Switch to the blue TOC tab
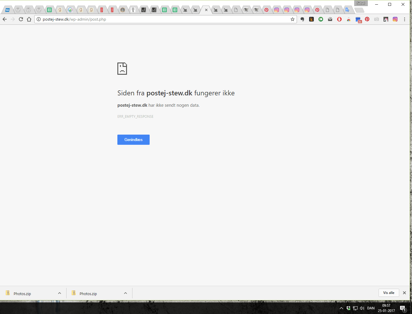 pyautogui.click(x=8, y=10)
